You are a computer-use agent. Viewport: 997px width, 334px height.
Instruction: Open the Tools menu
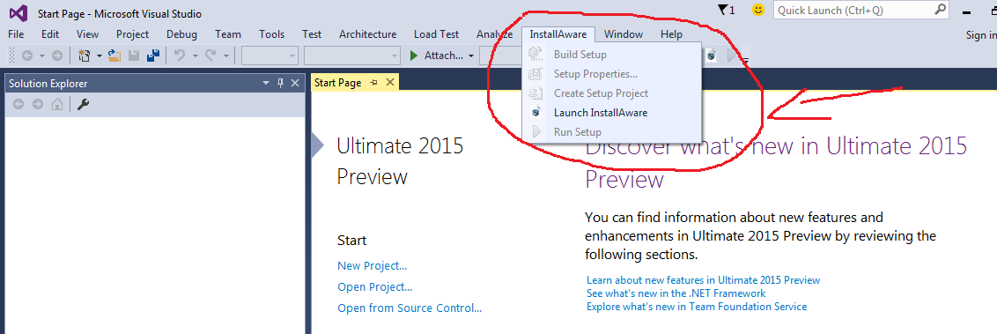(271, 34)
